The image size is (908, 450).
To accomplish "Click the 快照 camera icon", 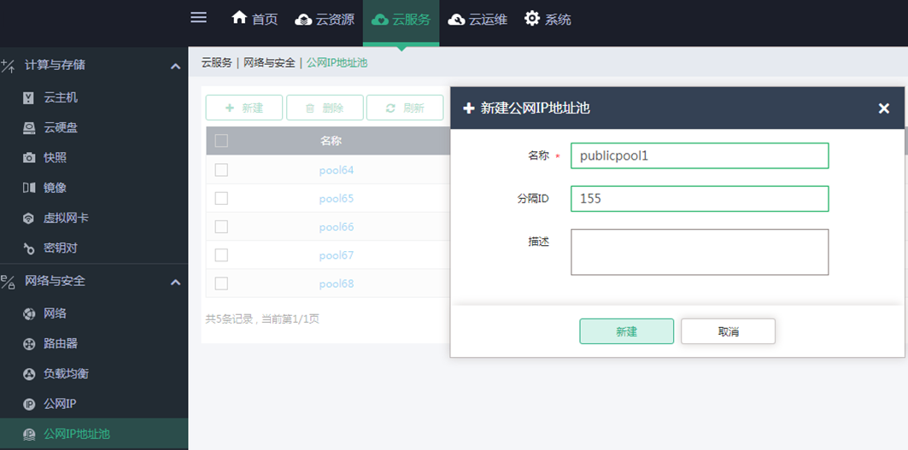I will click(29, 157).
